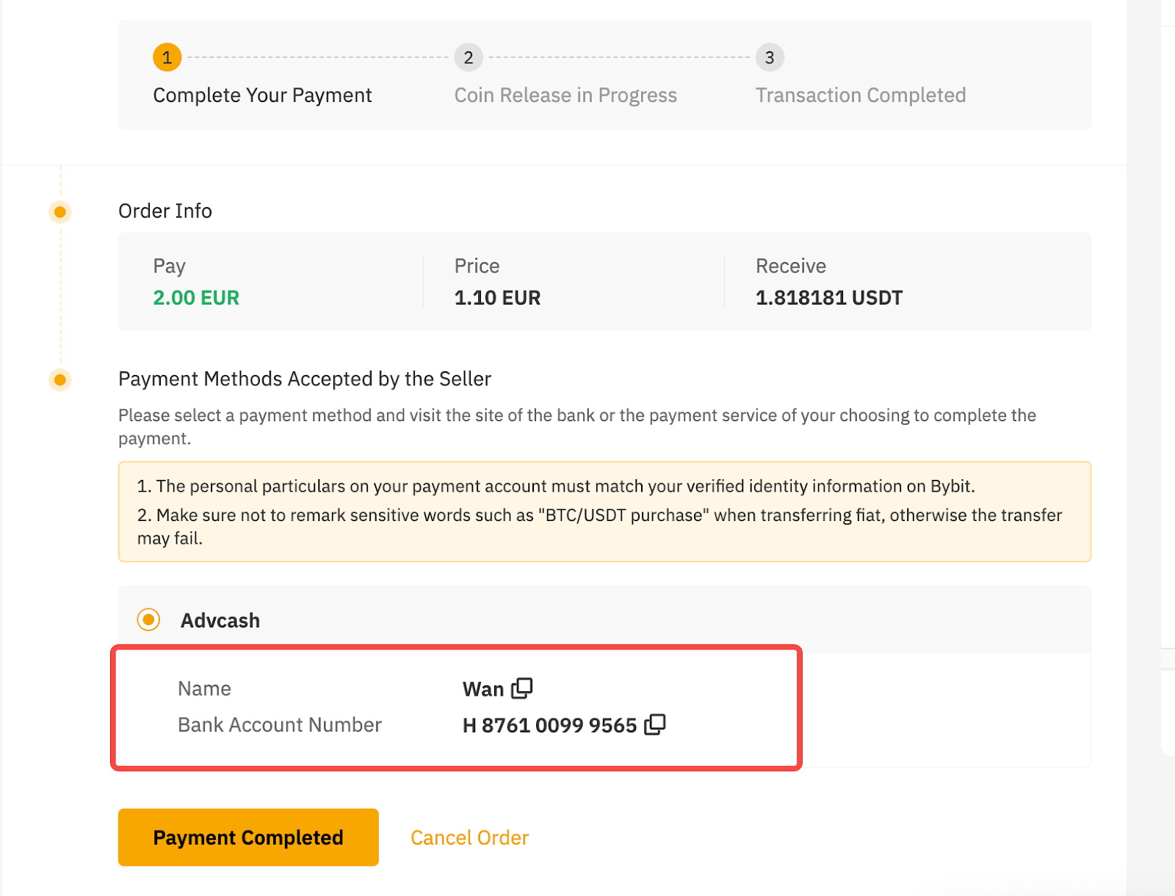Click the Transaction Completed step label
Image resolution: width=1175 pixels, height=896 pixels.
(x=861, y=95)
